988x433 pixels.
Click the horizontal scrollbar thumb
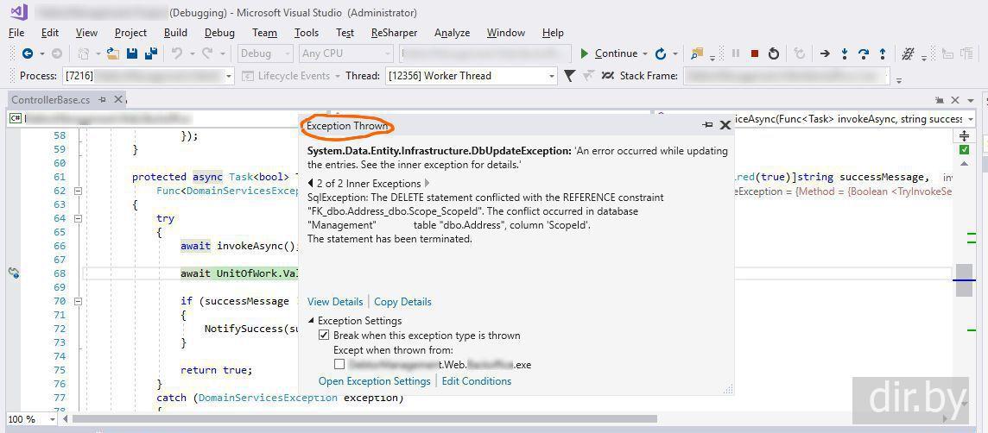(x=364, y=418)
